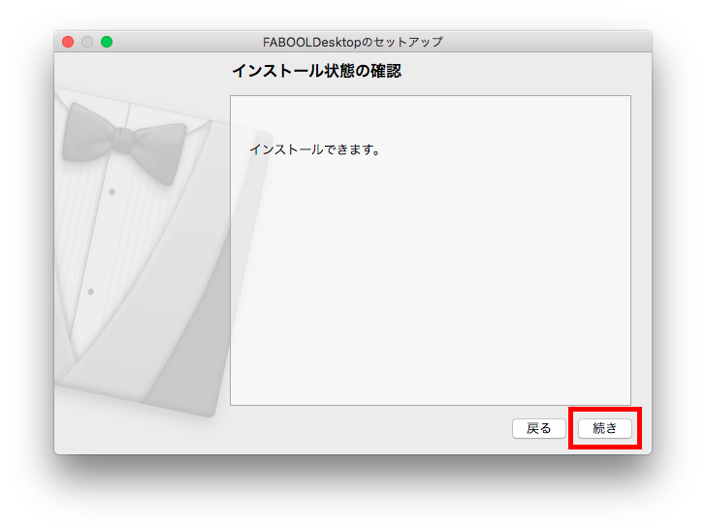Click the 続き continue button

[605, 428]
